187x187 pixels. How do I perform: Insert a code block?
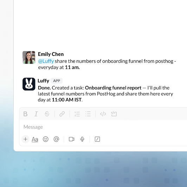114,114
